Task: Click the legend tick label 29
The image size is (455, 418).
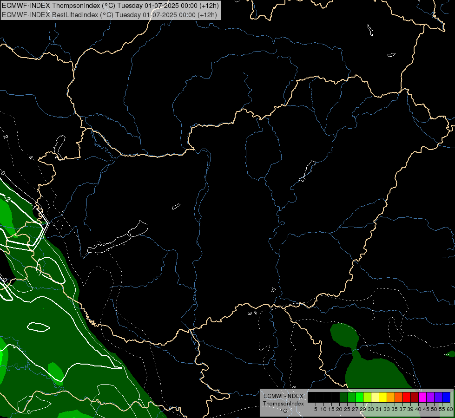Action: [363, 409]
